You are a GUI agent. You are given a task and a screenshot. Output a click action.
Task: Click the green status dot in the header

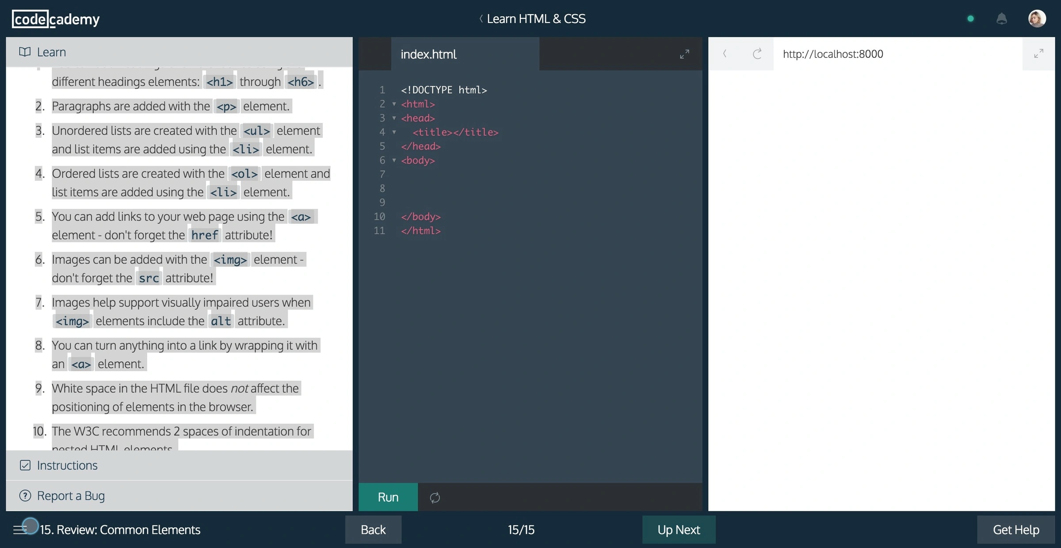(x=971, y=19)
